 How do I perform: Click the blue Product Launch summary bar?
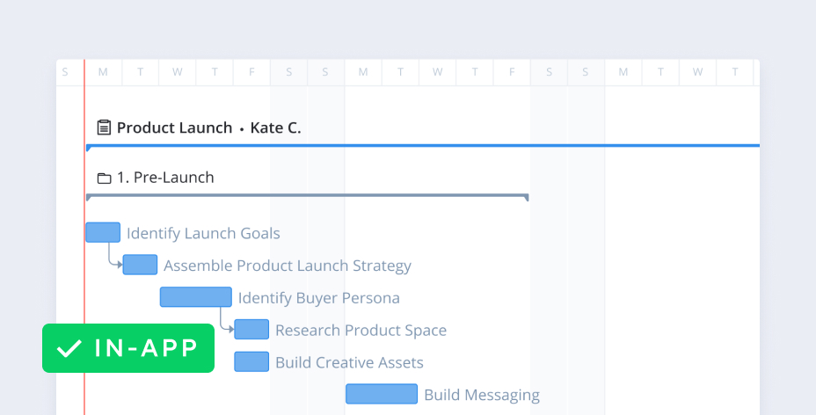tap(422, 145)
